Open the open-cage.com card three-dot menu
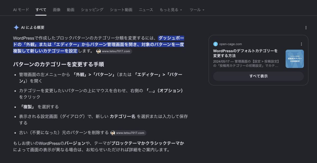This screenshot has height=163, width=317. coord(301,44)
